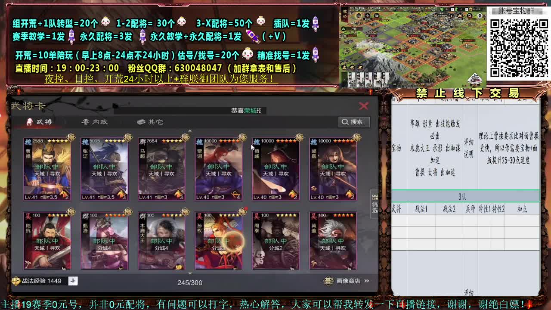This screenshot has width=551, height=310.
Task: Click the 华雄 彤素 出技能触发 text cell
Action: 435,148
